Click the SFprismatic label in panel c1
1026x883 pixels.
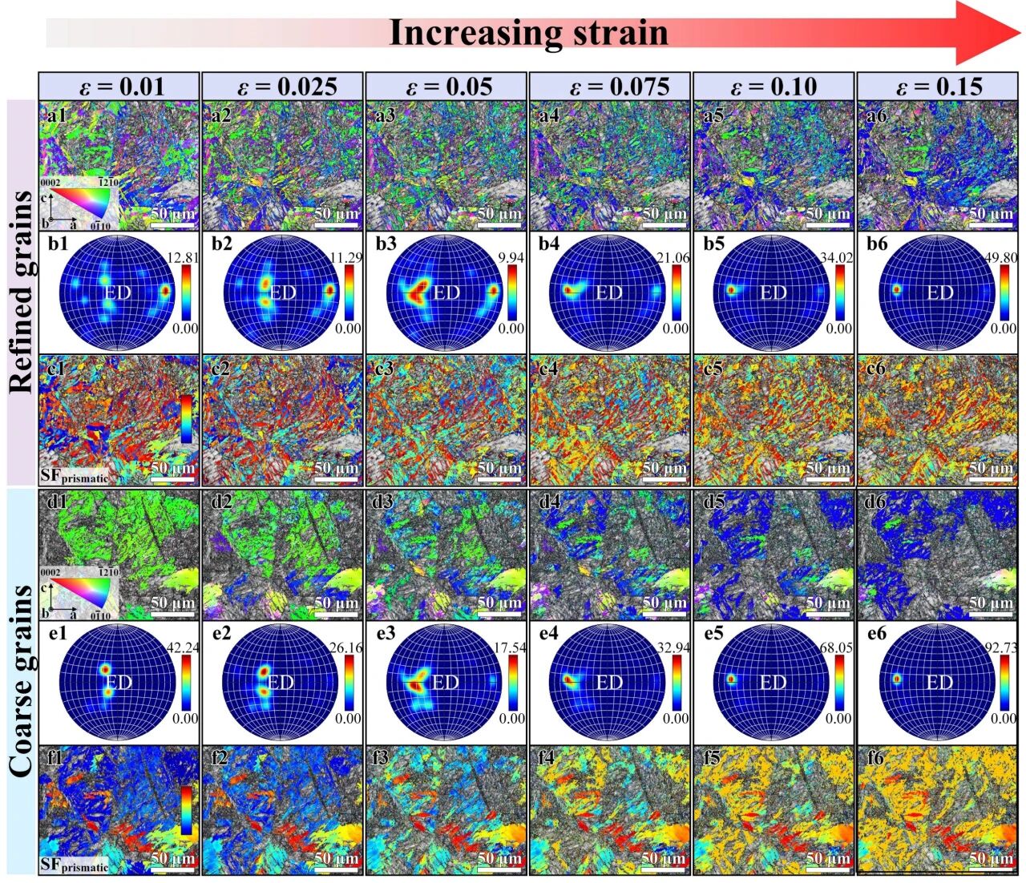[74, 477]
